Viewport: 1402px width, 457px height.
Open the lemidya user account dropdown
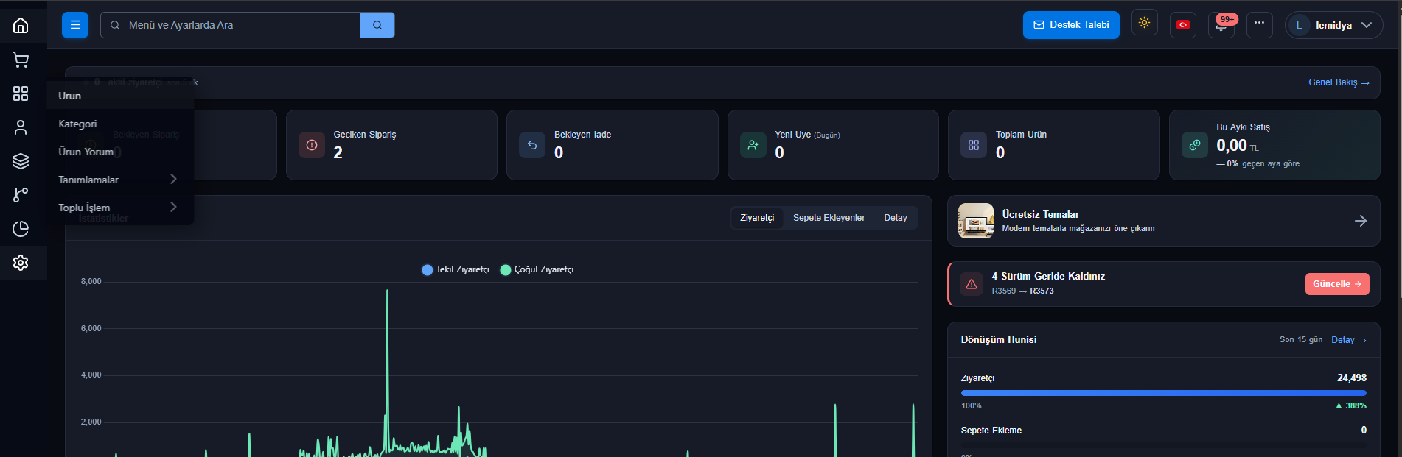(1334, 25)
